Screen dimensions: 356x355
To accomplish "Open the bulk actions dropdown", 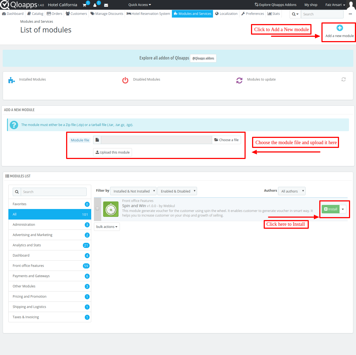I will coord(107,227).
